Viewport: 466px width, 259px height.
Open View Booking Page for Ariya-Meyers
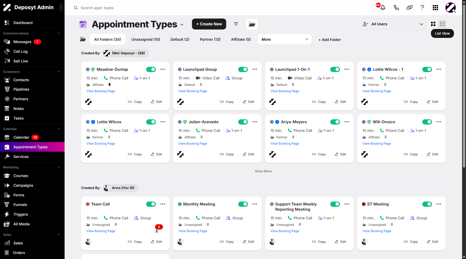coord(285,144)
